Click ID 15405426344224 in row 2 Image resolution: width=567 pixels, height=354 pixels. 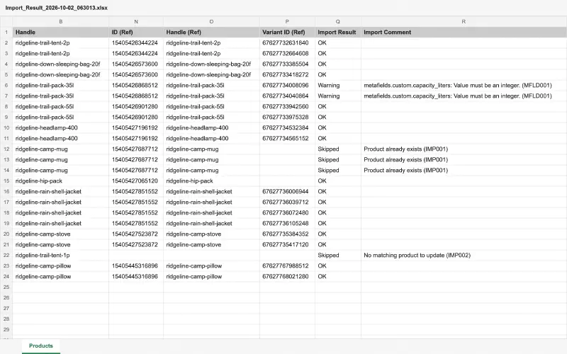(x=135, y=42)
